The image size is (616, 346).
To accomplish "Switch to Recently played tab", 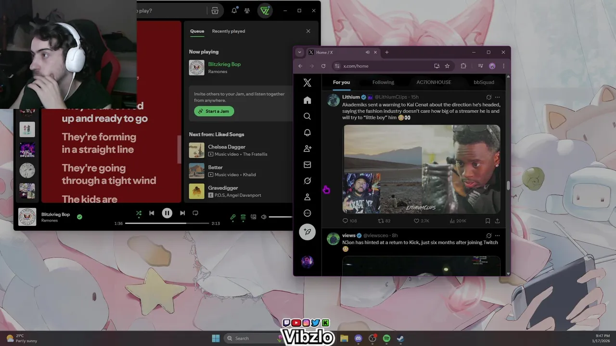I will (229, 31).
